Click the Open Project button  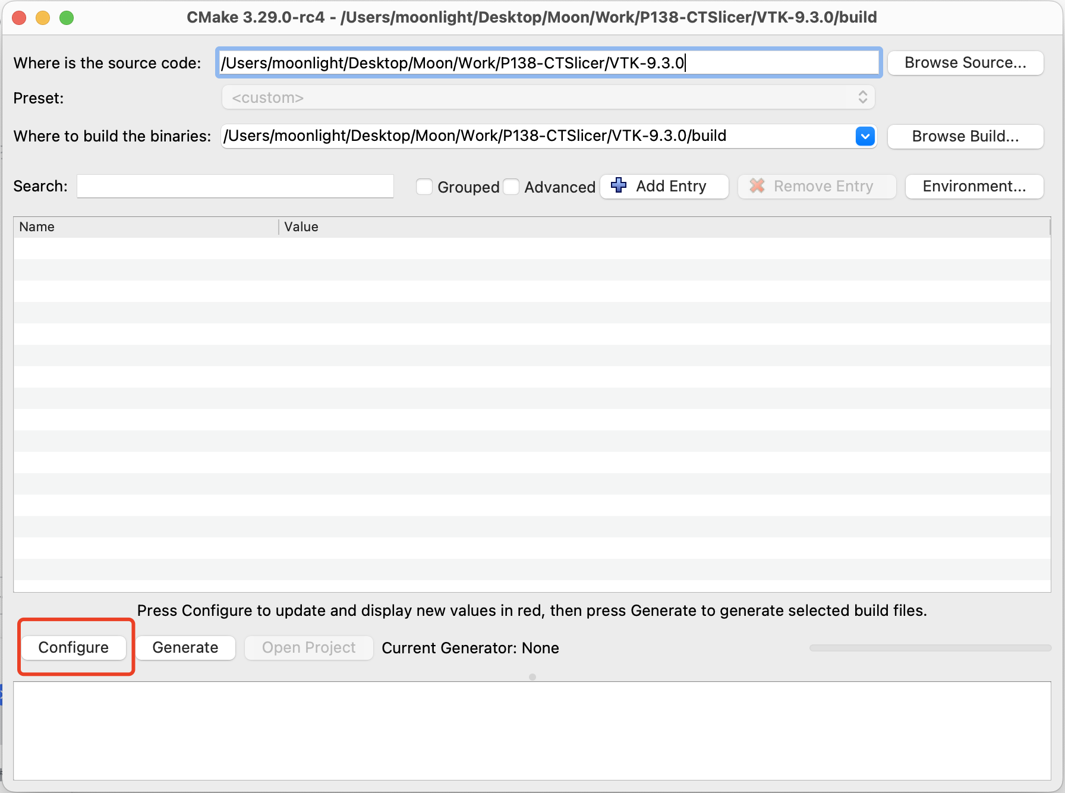coord(308,647)
